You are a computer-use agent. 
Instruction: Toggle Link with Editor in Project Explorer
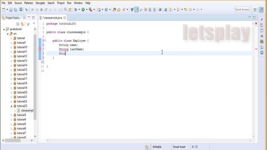[x=22, y=24]
